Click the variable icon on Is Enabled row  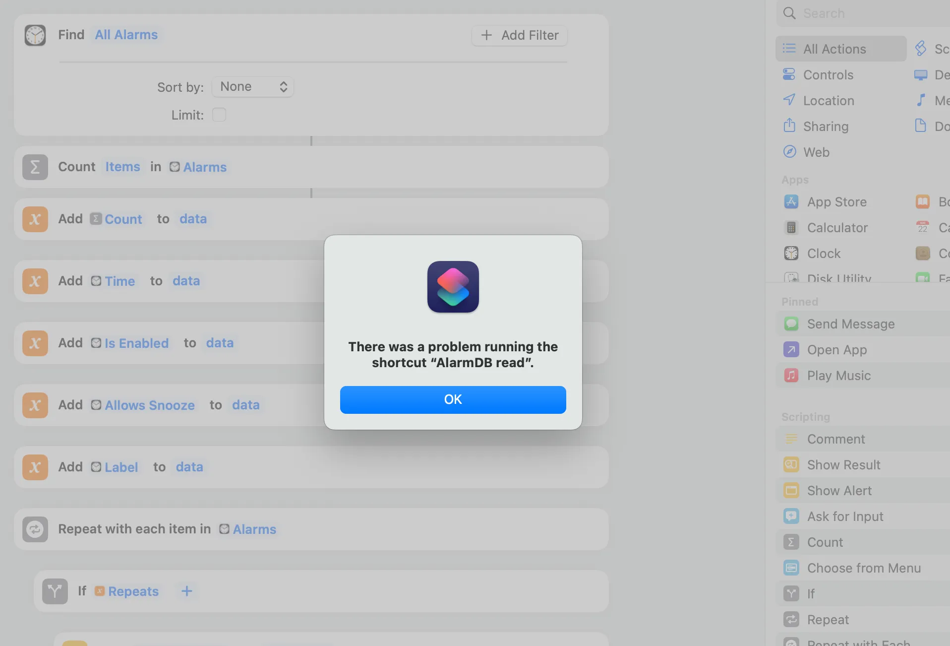35,343
